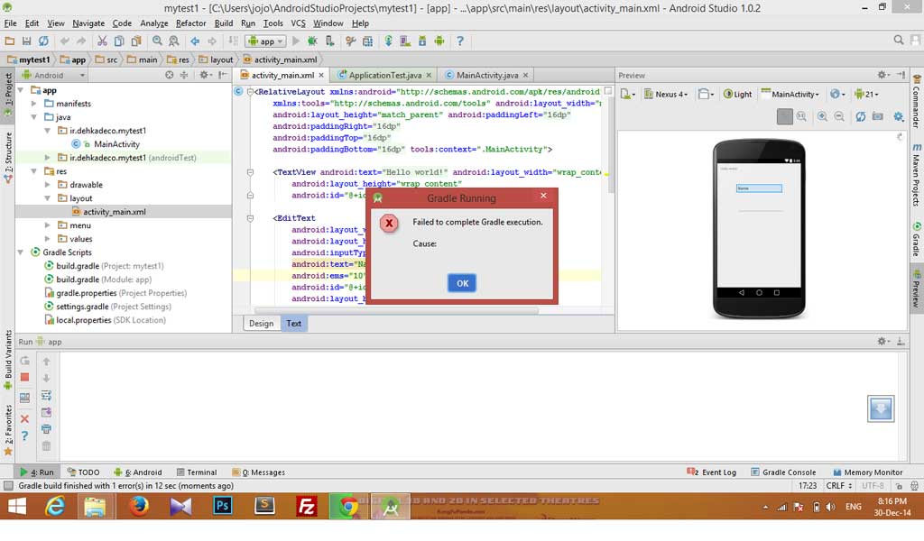Click the Synchronize toolbar icon
Image resolution: width=924 pixels, height=541 pixels.
click(43, 41)
